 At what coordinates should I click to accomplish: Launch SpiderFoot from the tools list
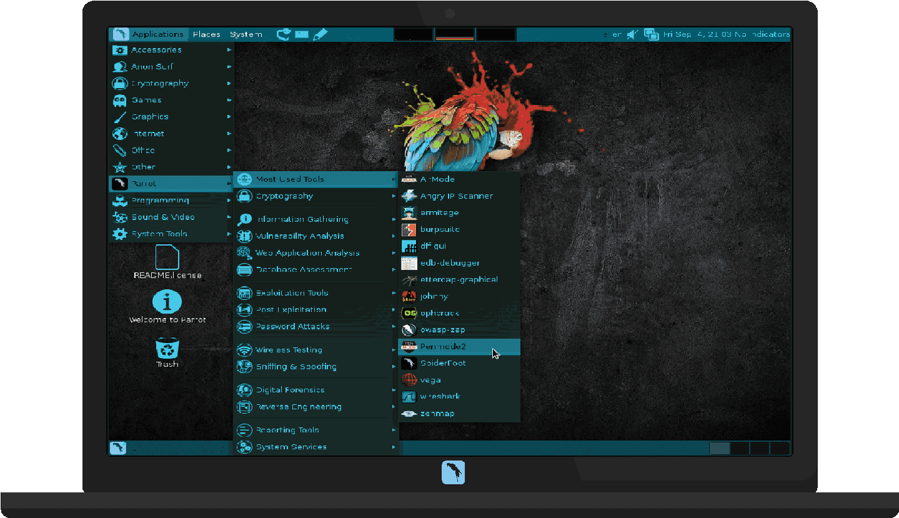(x=459, y=363)
